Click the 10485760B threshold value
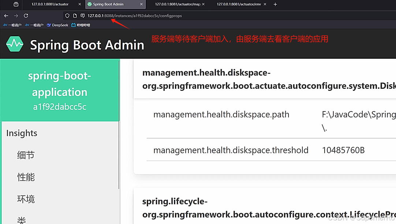 coord(343,150)
